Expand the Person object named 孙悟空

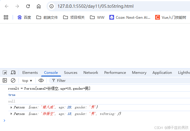[11, 114]
